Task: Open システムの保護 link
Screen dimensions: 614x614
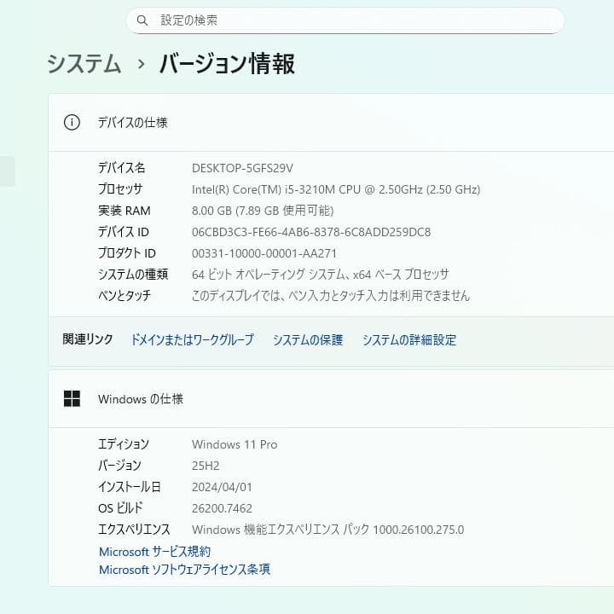Action: tap(308, 339)
